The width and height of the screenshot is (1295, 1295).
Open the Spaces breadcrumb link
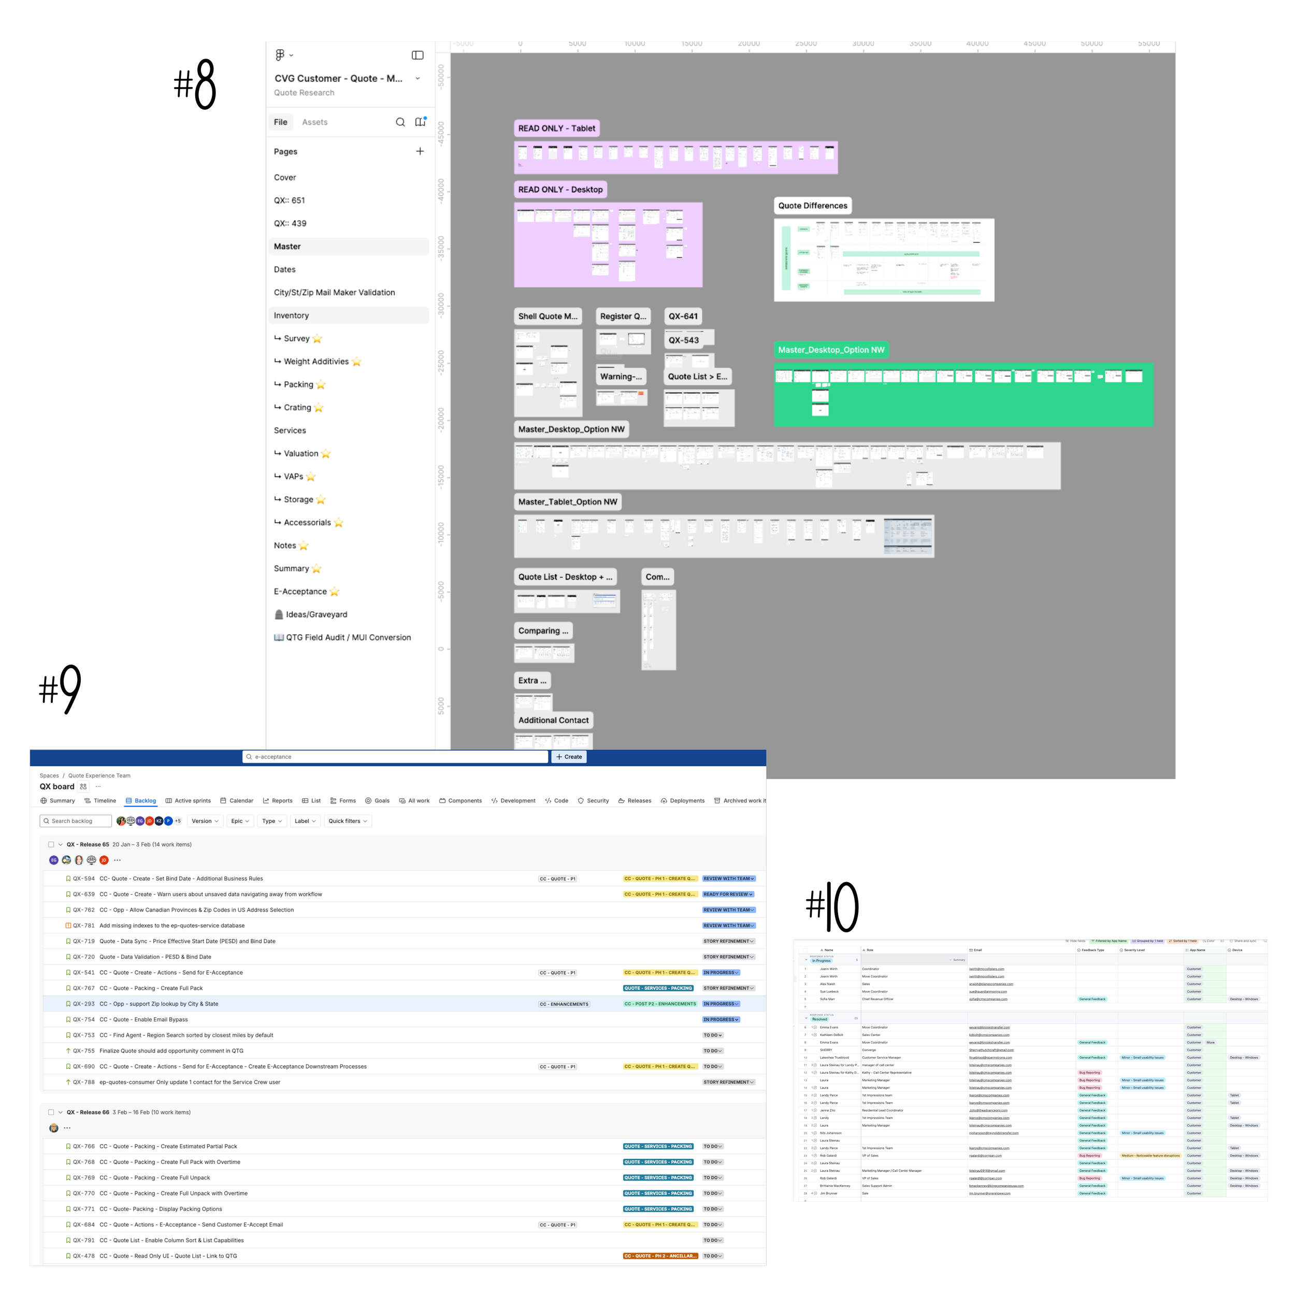pos(49,775)
